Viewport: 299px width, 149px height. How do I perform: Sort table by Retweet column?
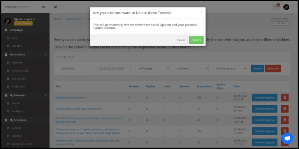click(134, 86)
